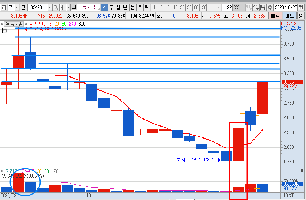Click the 2,575 opening price value
The height and width of the screenshot is (200, 306).
click(215, 16)
